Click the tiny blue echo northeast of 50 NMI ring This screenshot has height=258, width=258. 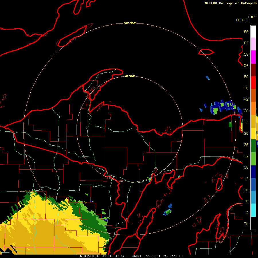[x=208, y=78]
